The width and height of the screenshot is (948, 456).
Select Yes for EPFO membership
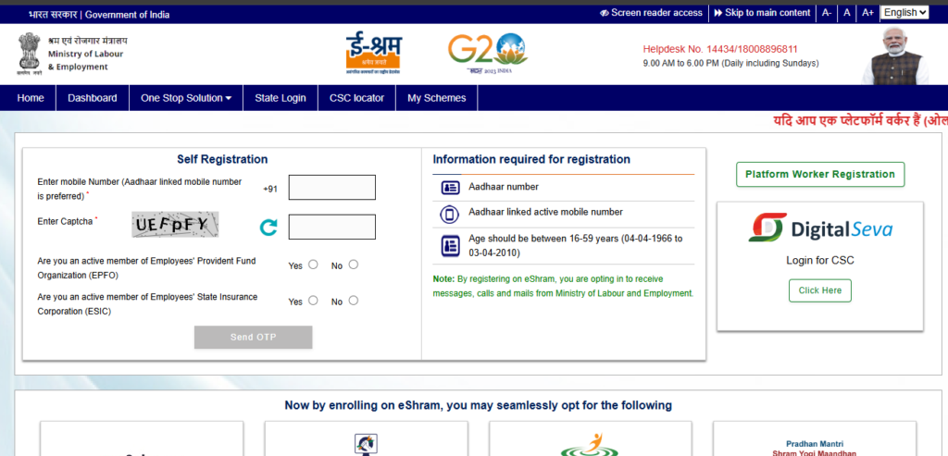313,265
